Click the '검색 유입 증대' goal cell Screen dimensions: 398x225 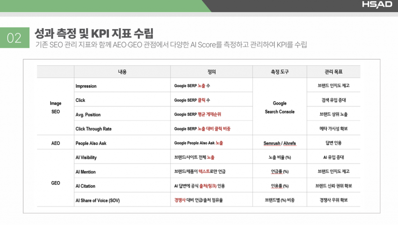pyautogui.click(x=333, y=100)
